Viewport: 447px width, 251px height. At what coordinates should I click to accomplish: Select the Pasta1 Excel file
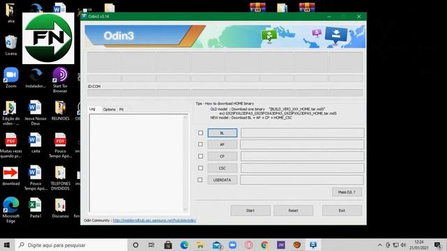coord(36,208)
